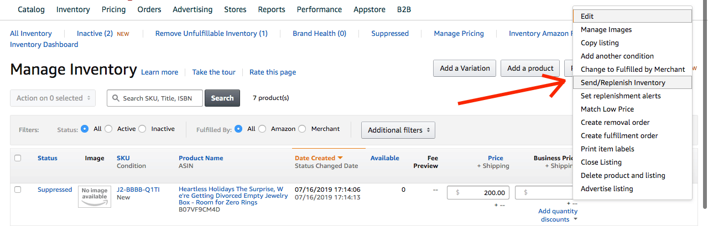Screen dimensions: 708x226
Task: Click the Add a Variation button
Action: [x=465, y=69]
